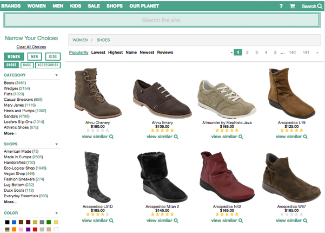Image resolution: width=325 pixels, height=233 pixels.
Task: Select the pink color swatch
Action: click(x=21, y=229)
